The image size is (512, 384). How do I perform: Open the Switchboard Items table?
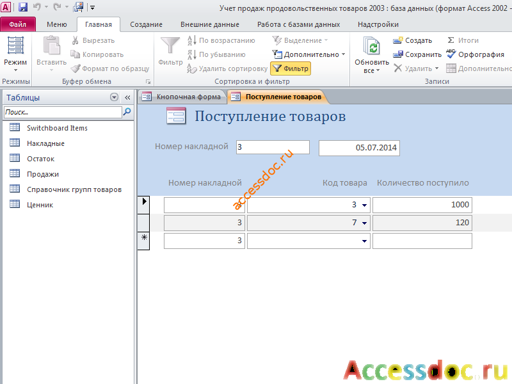pos(57,128)
